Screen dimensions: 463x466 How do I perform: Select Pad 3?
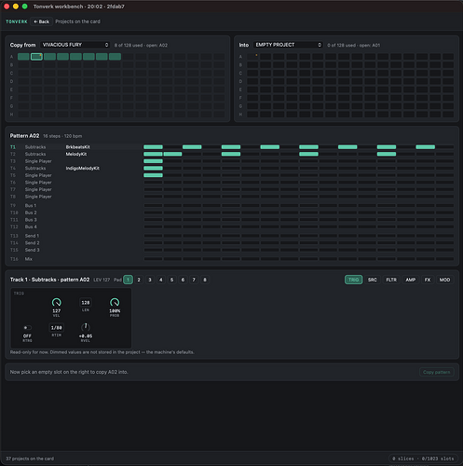click(150, 280)
